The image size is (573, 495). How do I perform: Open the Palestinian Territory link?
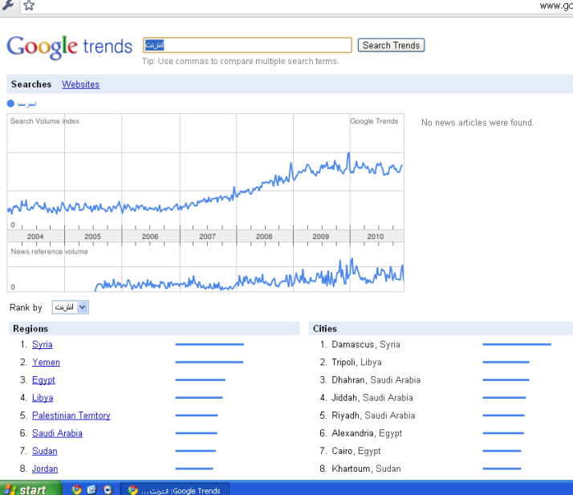click(x=71, y=416)
